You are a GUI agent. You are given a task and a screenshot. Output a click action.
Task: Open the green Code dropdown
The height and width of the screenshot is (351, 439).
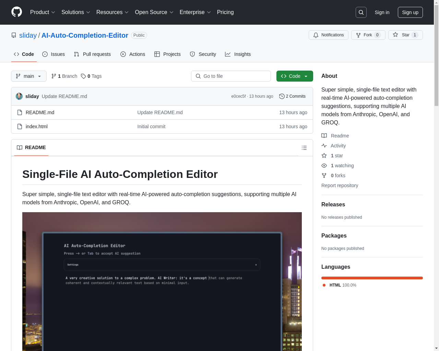coord(295,76)
